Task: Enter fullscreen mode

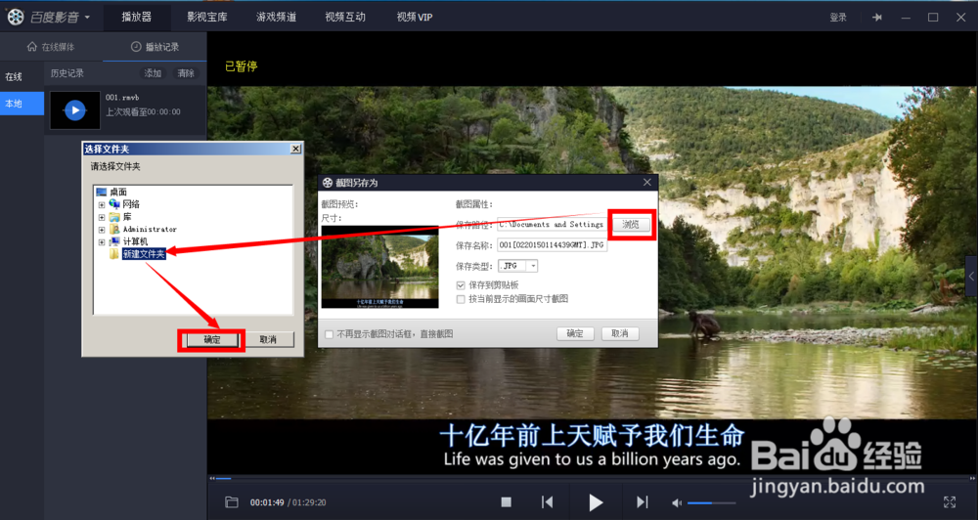Action: click(x=950, y=502)
